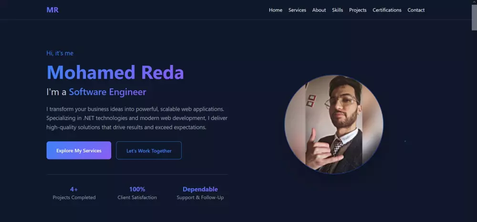Open the Home nav link
477x222 pixels.
click(x=275, y=10)
